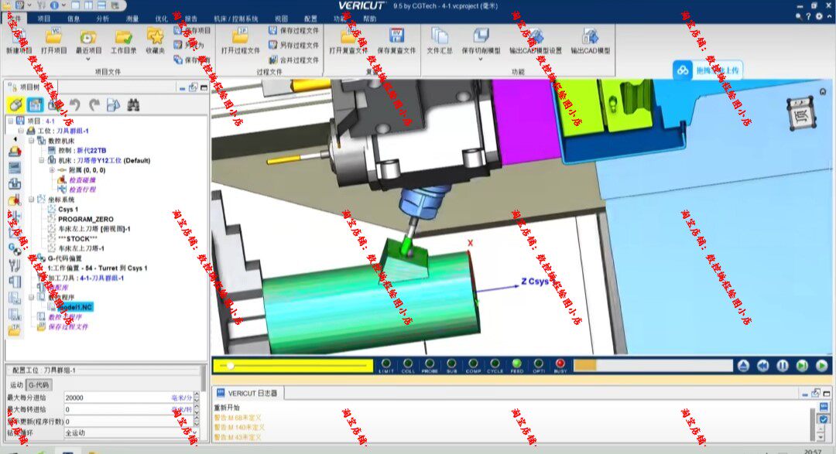The image size is (836, 454).
Task: Expand the 附属 (0, 0, 0) node
Action: (x=52, y=170)
